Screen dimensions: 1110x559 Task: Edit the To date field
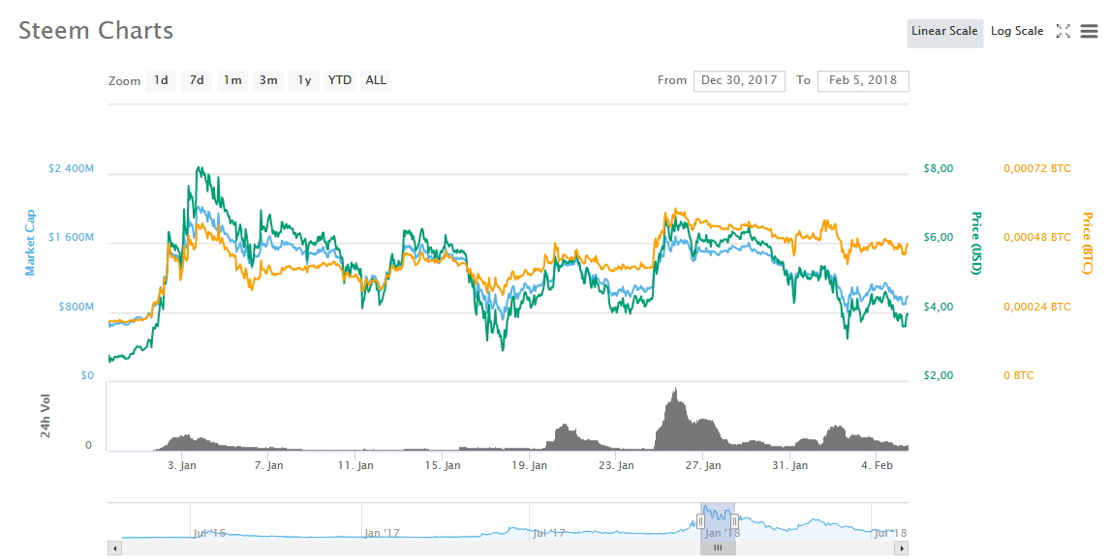863,80
